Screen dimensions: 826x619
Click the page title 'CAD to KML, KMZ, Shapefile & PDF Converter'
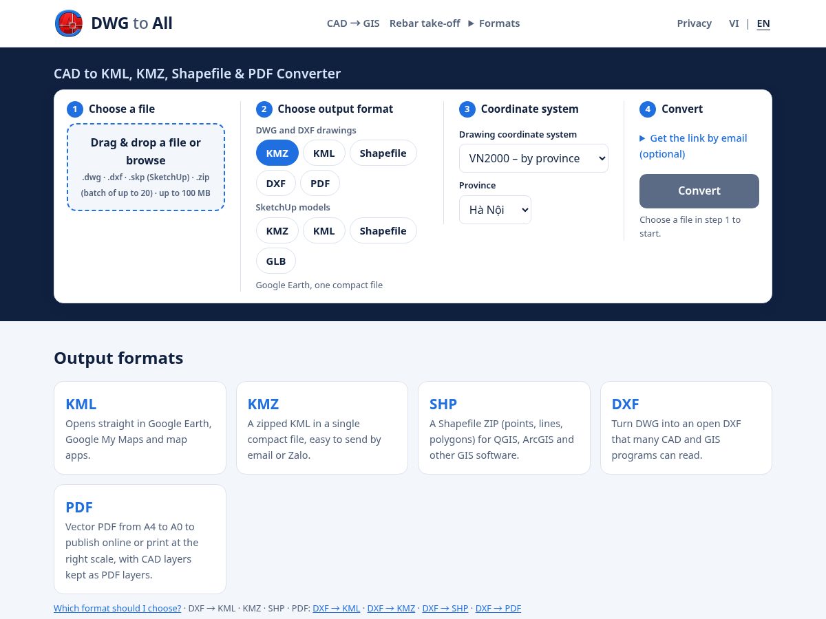198,74
